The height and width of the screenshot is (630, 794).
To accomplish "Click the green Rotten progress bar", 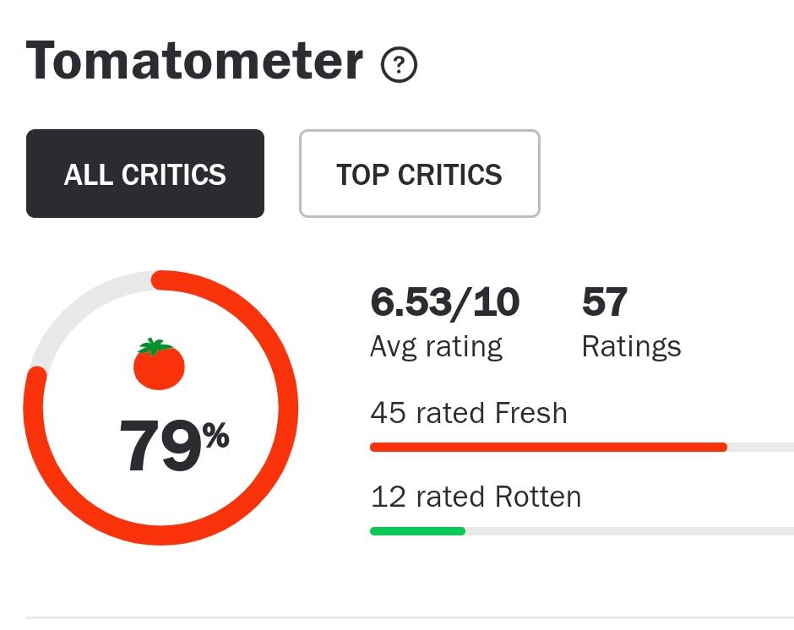I will (x=417, y=531).
